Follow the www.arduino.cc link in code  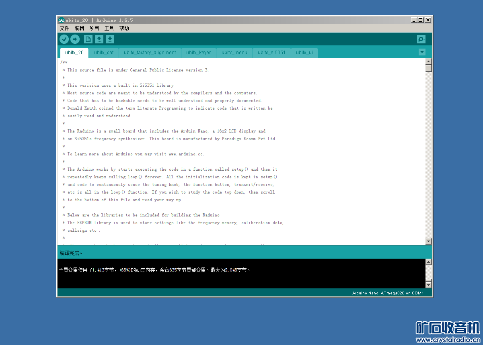[x=185, y=154]
